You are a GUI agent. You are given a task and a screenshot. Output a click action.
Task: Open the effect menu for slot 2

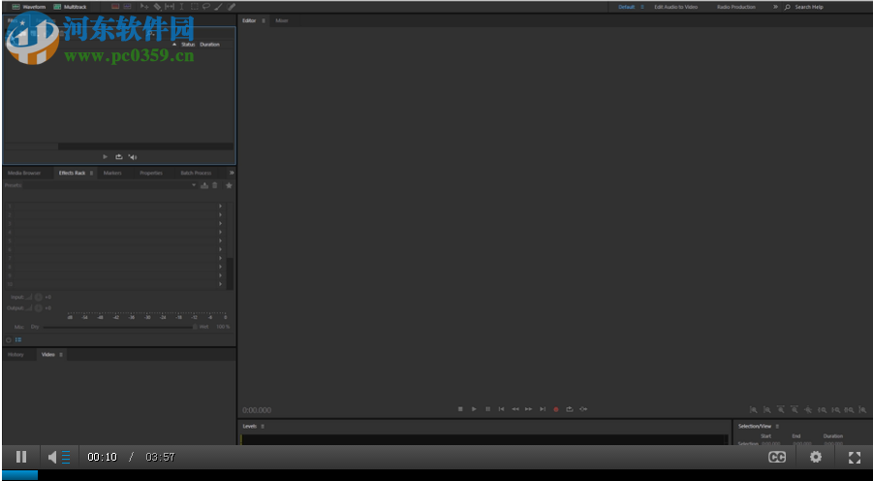[x=220, y=214]
